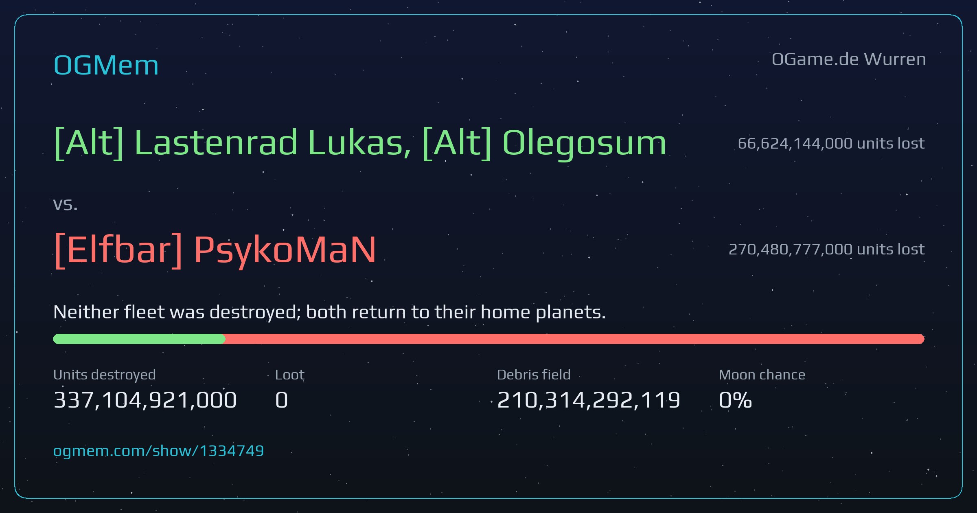The width and height of the screenshot is (977, 513).
Task: Click the Debris field label
Action: click(x=533, y=375)
